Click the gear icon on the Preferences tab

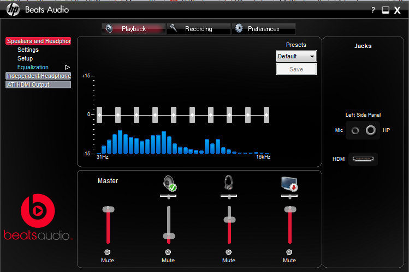tap(239, 28)
